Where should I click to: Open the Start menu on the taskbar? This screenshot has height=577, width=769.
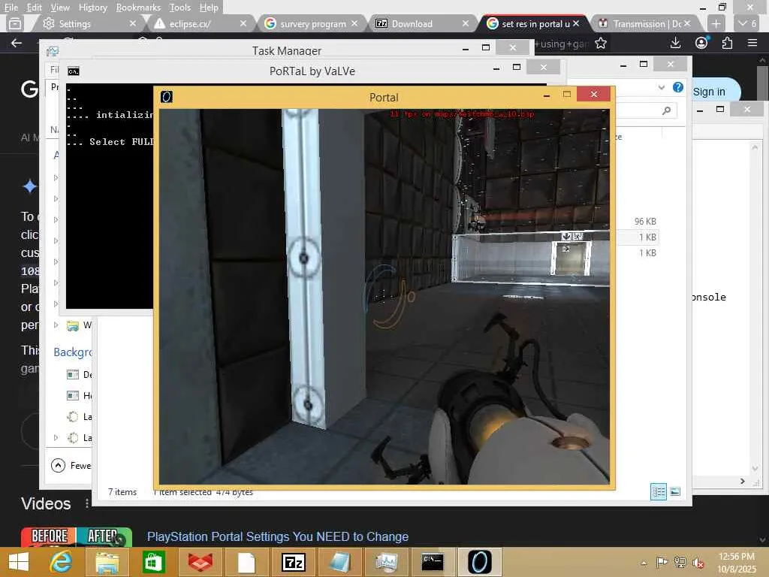(x=19, y=562)
